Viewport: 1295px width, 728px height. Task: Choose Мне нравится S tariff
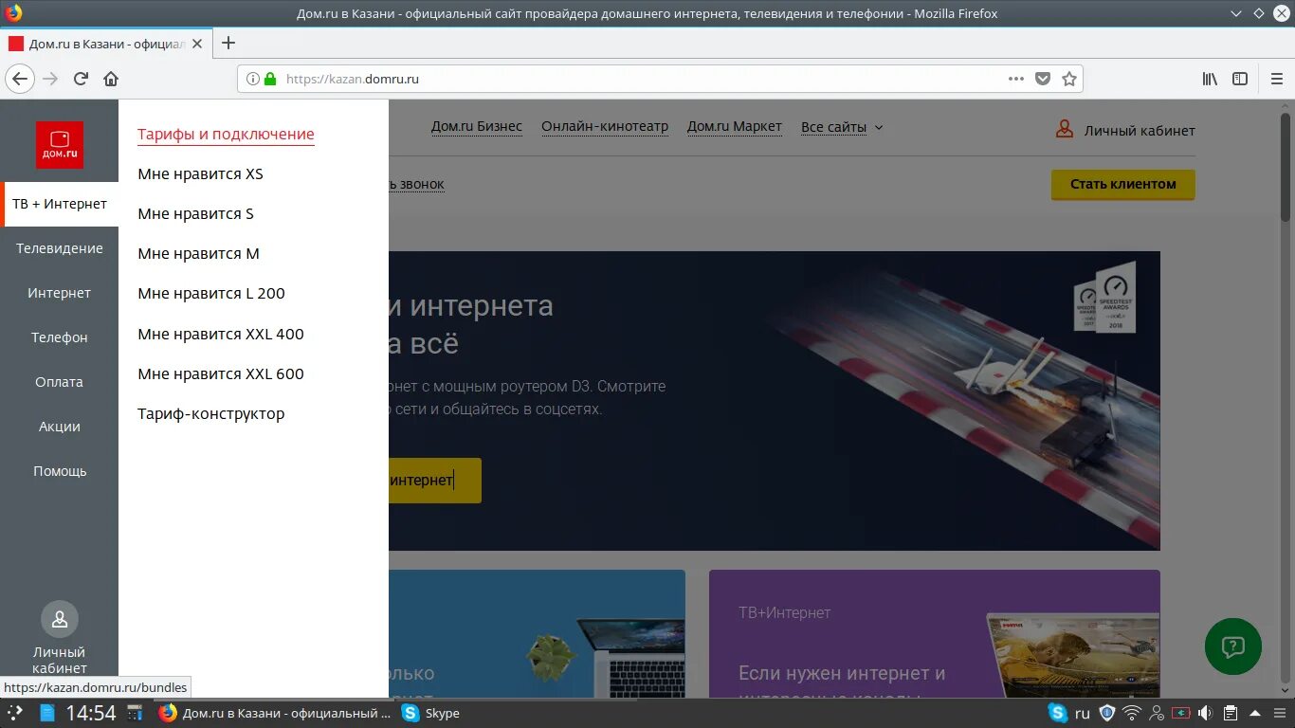pos(195,214)
